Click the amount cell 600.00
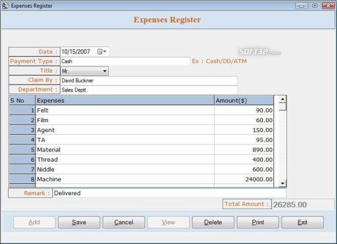Screen dimensions: 337x244 point(244,169)
